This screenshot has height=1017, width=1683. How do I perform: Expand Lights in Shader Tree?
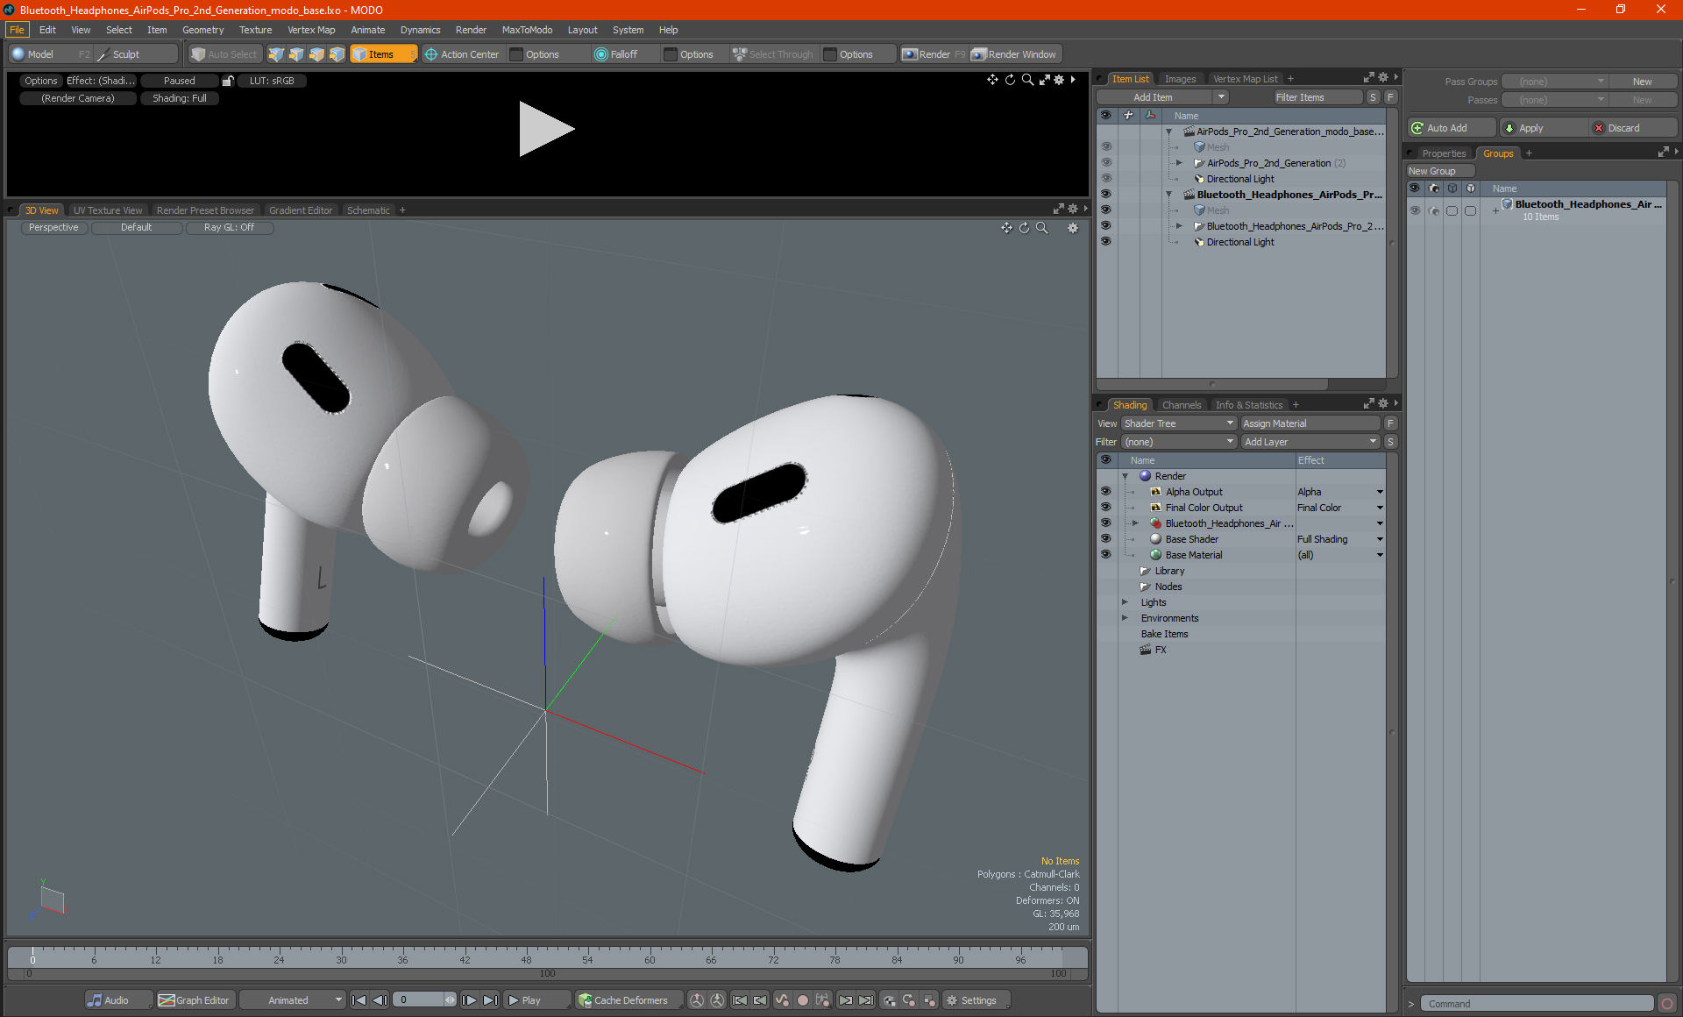point(1125,602)
